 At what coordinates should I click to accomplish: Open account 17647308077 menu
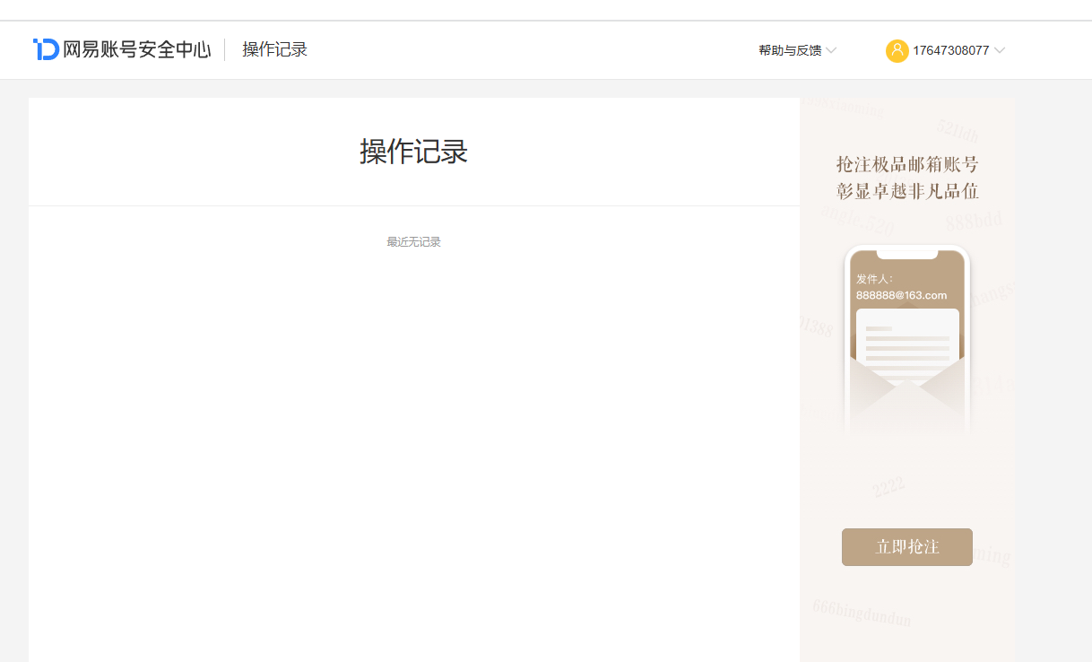[950, 50]
